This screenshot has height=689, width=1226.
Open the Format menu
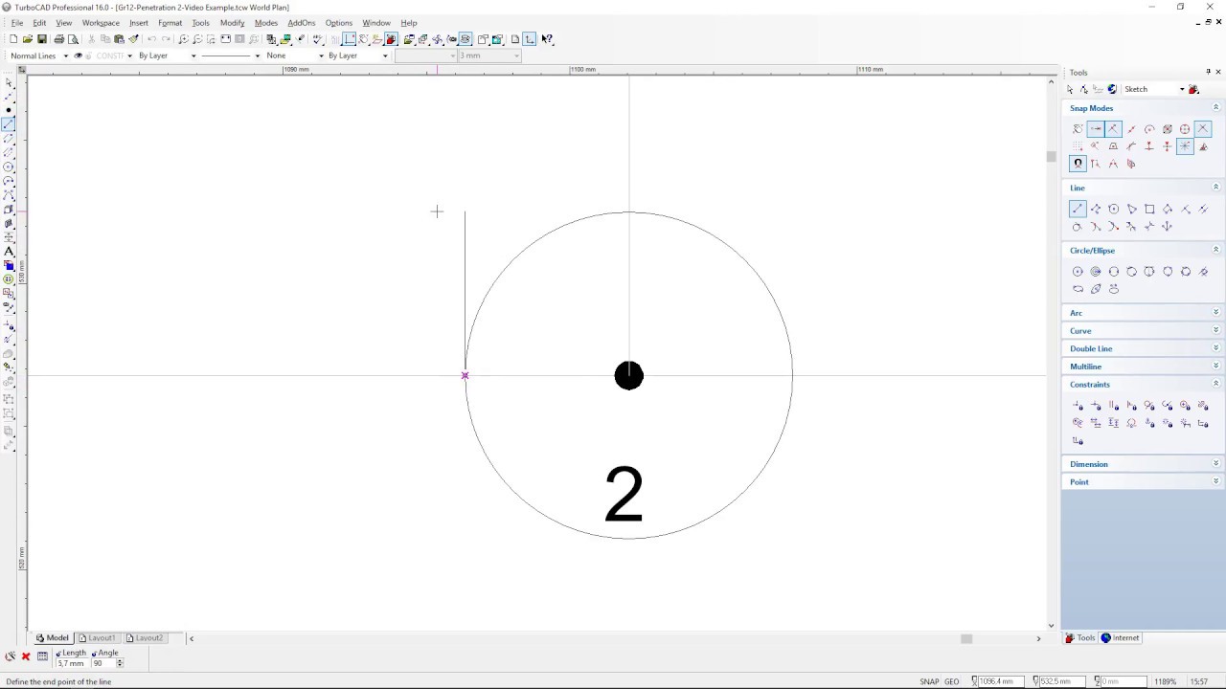pyautogui.click(x=170, y=23)
